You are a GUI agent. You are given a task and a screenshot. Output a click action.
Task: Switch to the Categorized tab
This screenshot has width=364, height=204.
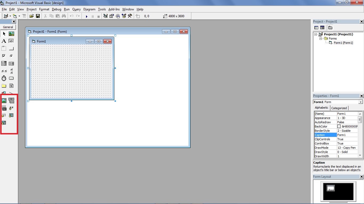coord(339,108)
